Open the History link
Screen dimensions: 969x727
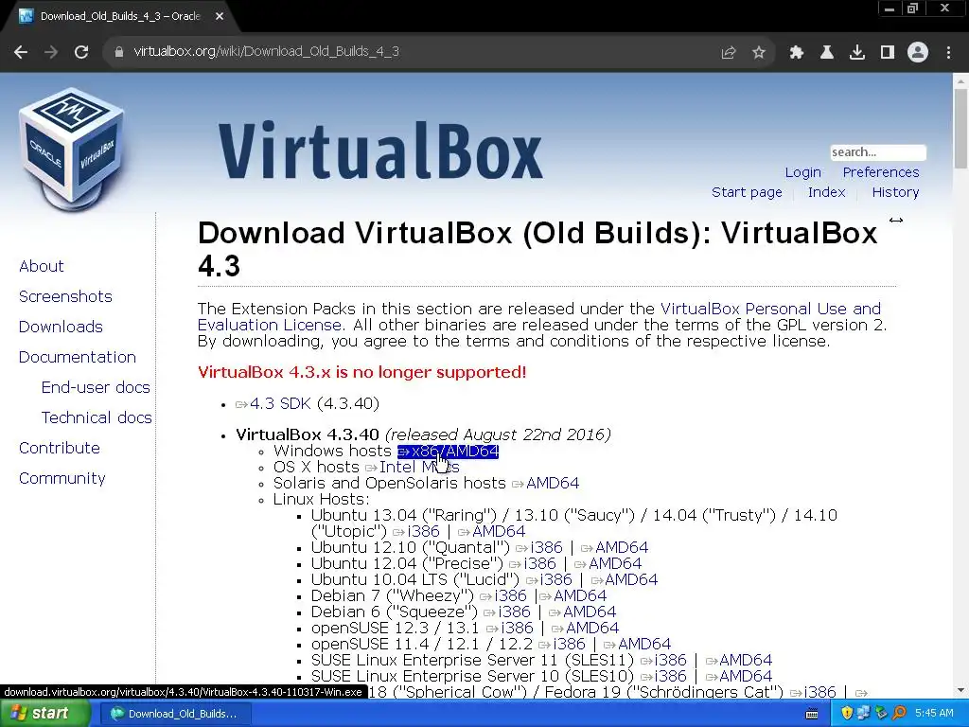(x=895, y=192)
